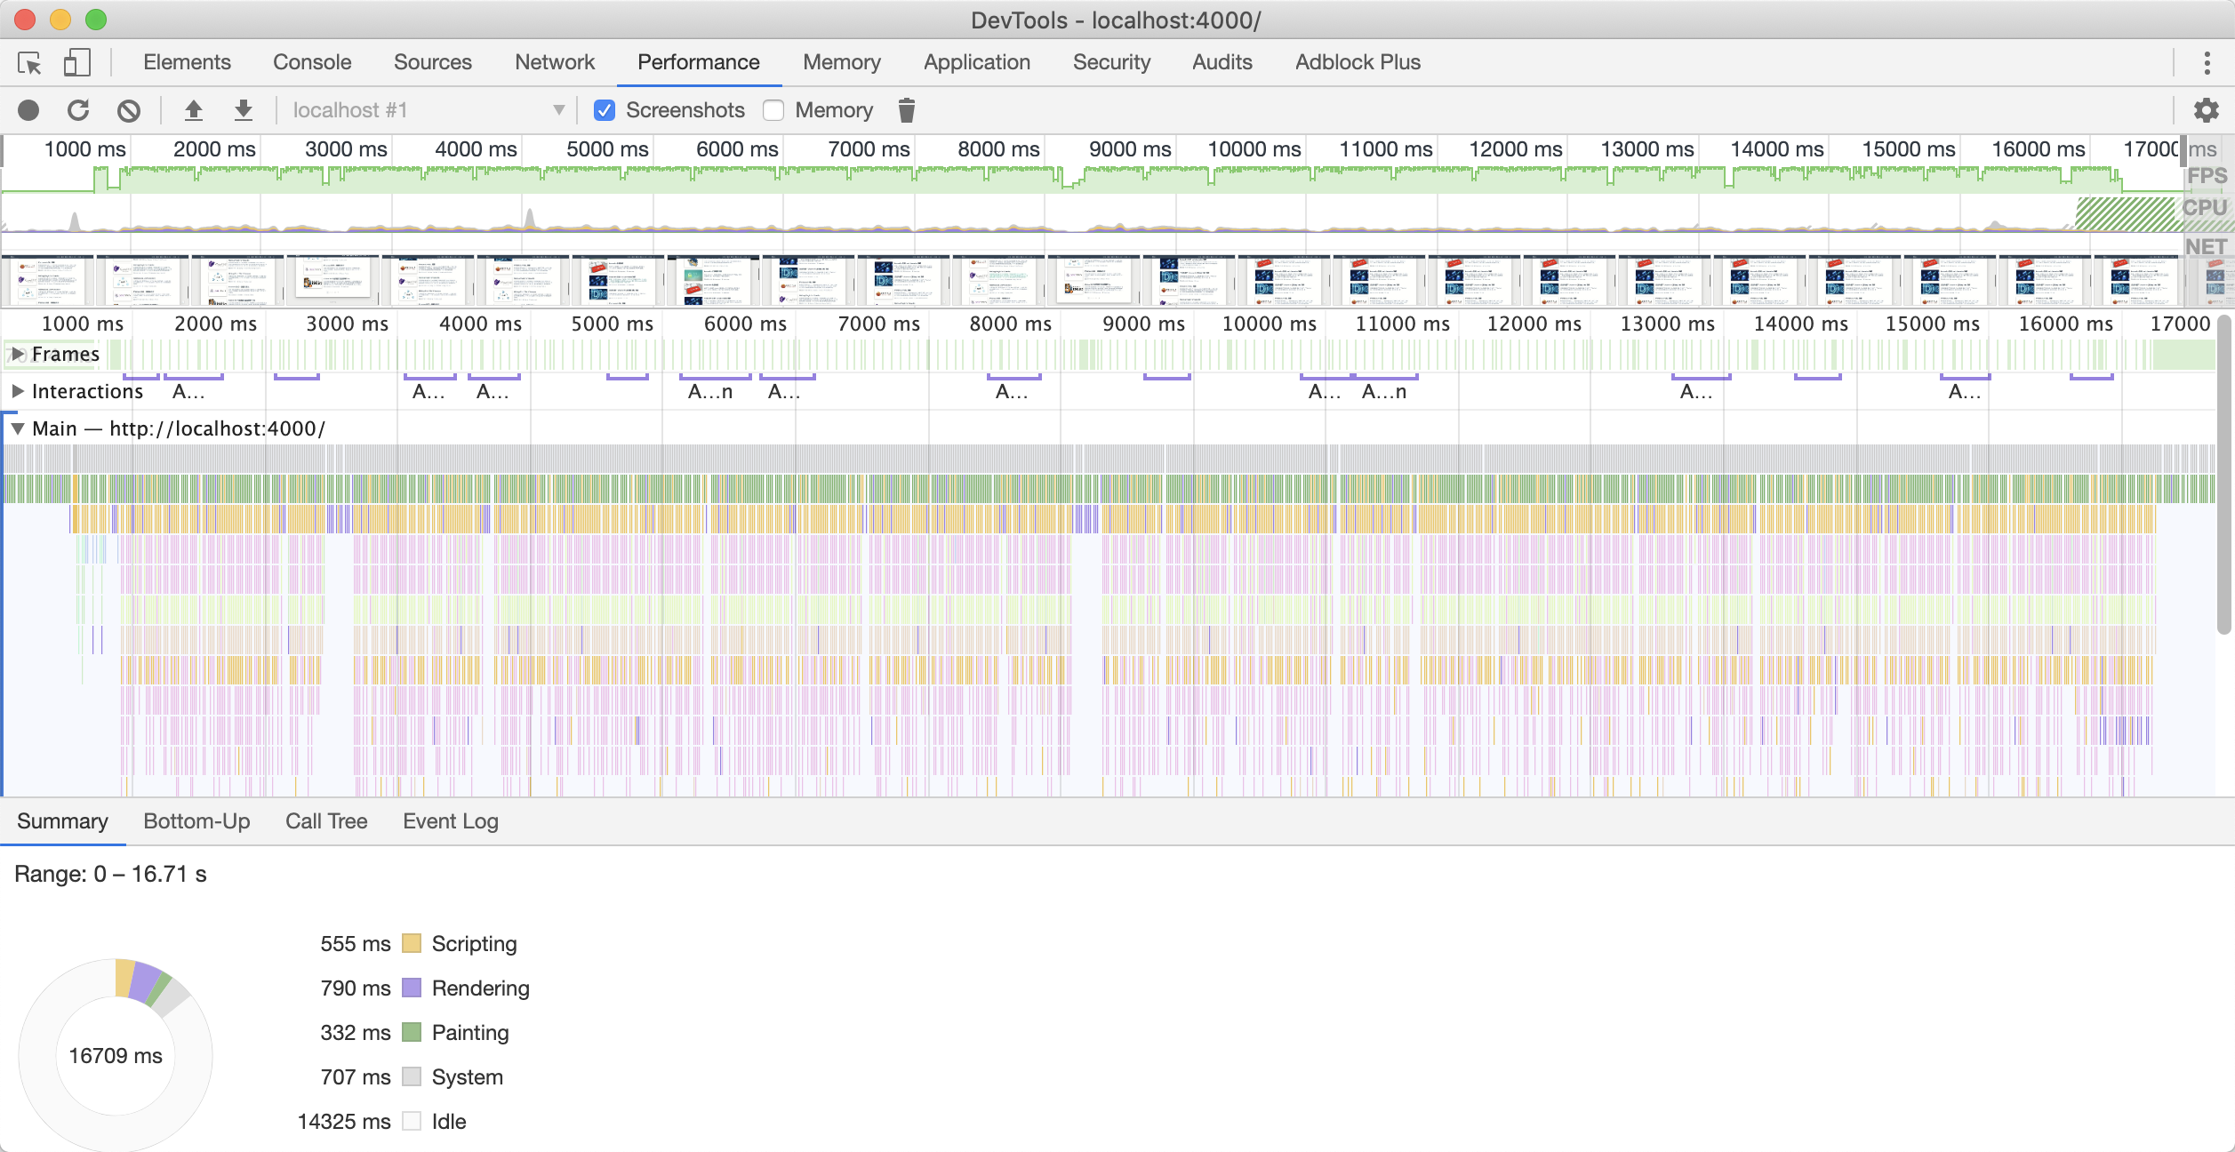Open the capture settings gear
2235x1152 pixels.
(2206, 109)
